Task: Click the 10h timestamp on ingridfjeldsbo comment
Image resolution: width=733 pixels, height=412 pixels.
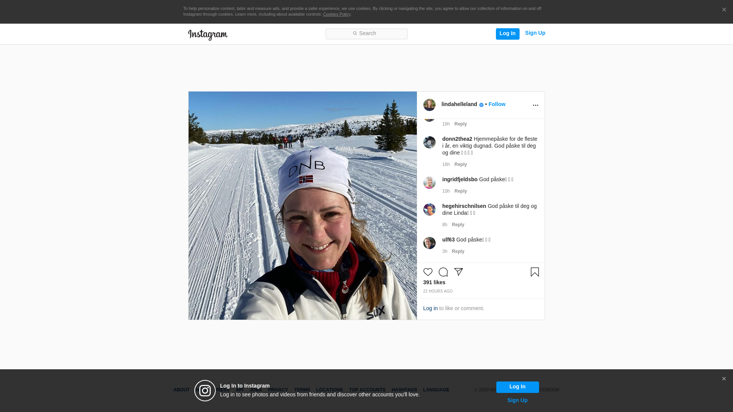Action: point(446,191)
